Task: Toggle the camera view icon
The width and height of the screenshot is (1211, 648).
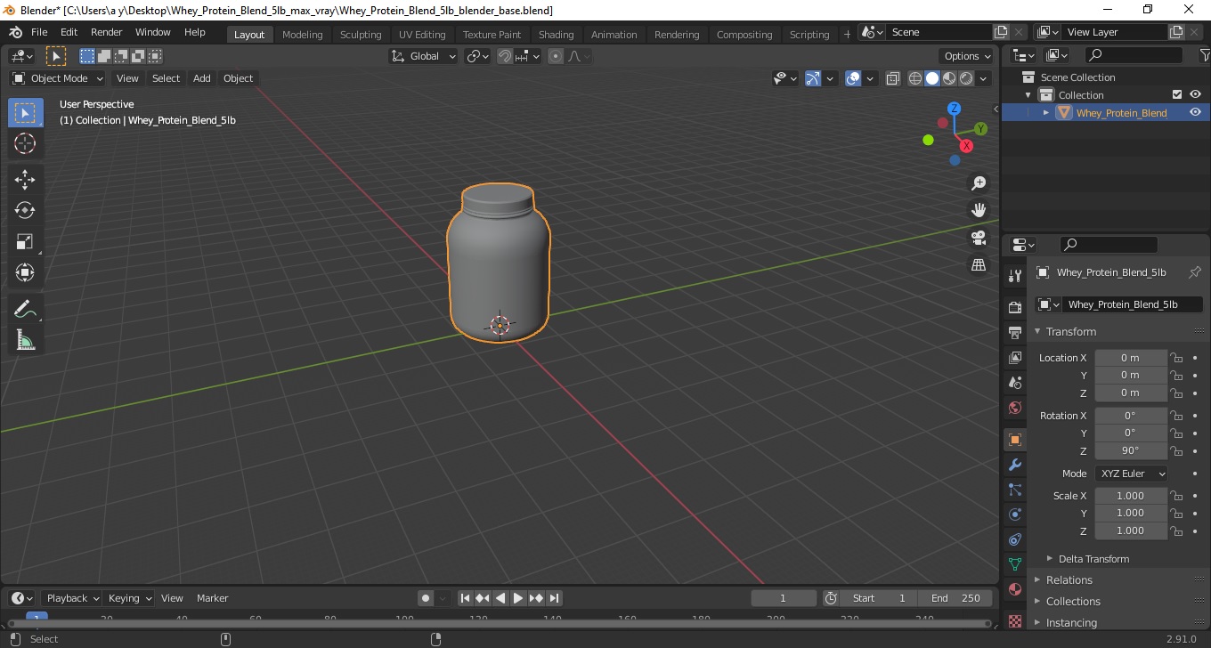Action: pos(979,238)
